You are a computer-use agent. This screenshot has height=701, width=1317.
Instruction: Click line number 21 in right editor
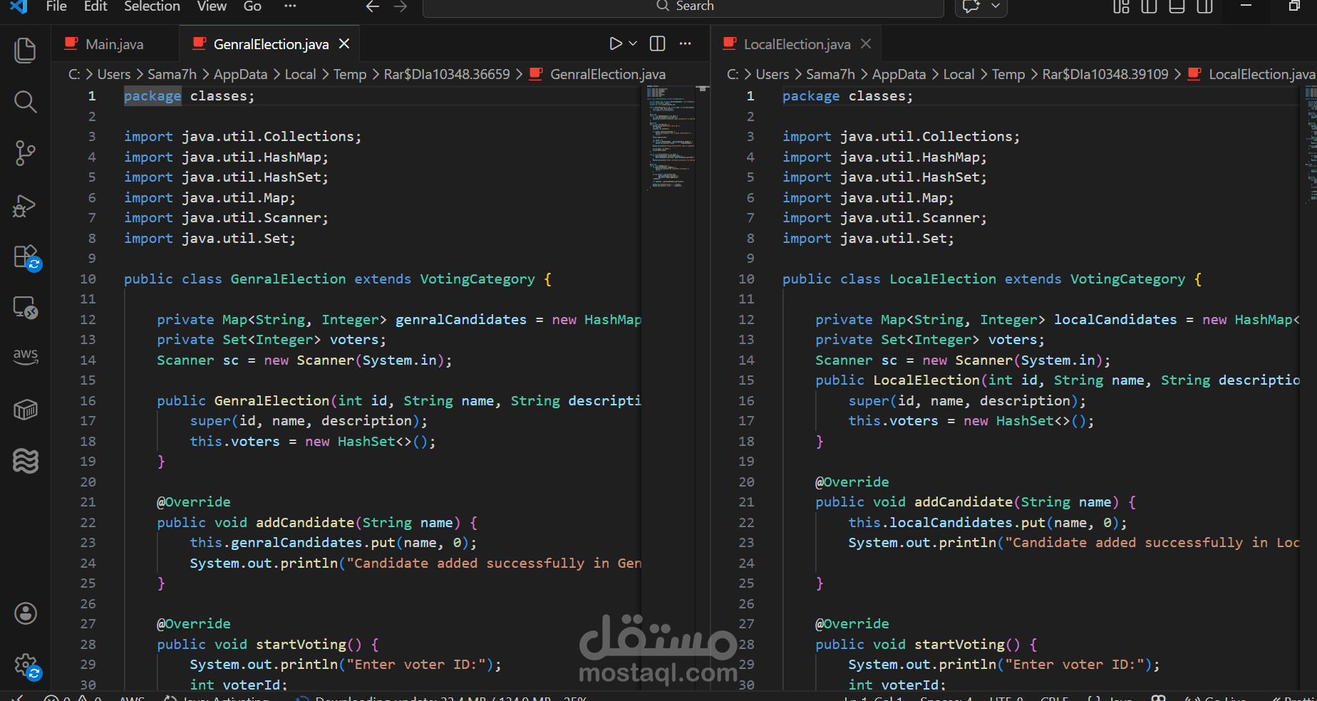(x=746, y=502)
